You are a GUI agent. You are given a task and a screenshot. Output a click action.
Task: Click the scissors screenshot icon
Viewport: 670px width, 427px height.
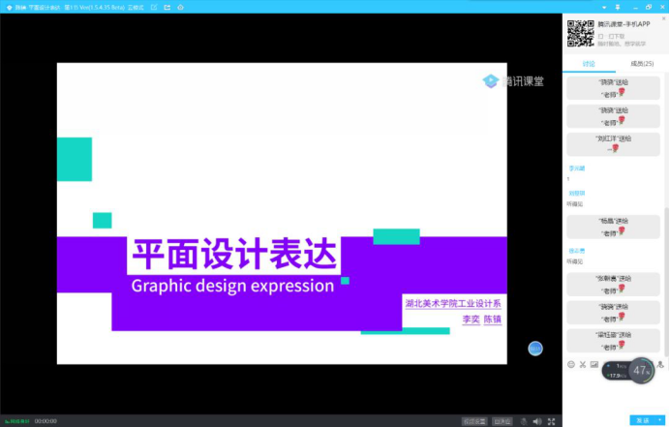click(582, 364)
